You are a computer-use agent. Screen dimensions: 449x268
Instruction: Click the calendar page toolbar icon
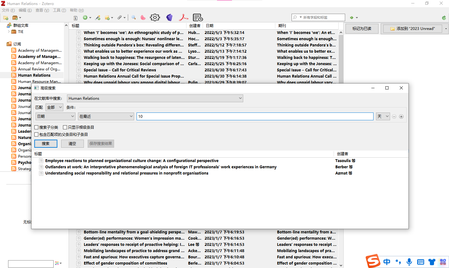tap(75, 18)
